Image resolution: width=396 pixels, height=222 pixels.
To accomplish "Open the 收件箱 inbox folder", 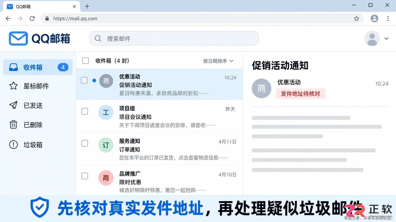I will tap(38, 67).
